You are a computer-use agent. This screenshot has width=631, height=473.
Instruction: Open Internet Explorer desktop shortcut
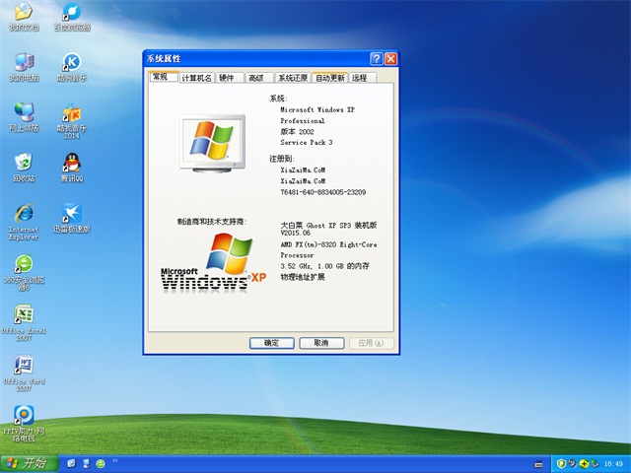click(x=24, y=215)
